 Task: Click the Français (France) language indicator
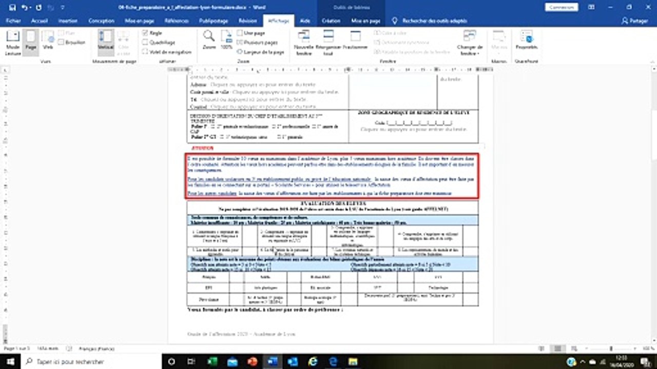tap(96, 348)
